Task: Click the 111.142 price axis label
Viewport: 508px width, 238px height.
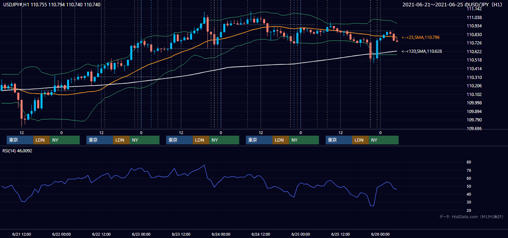Action: [x=474, y=9]
